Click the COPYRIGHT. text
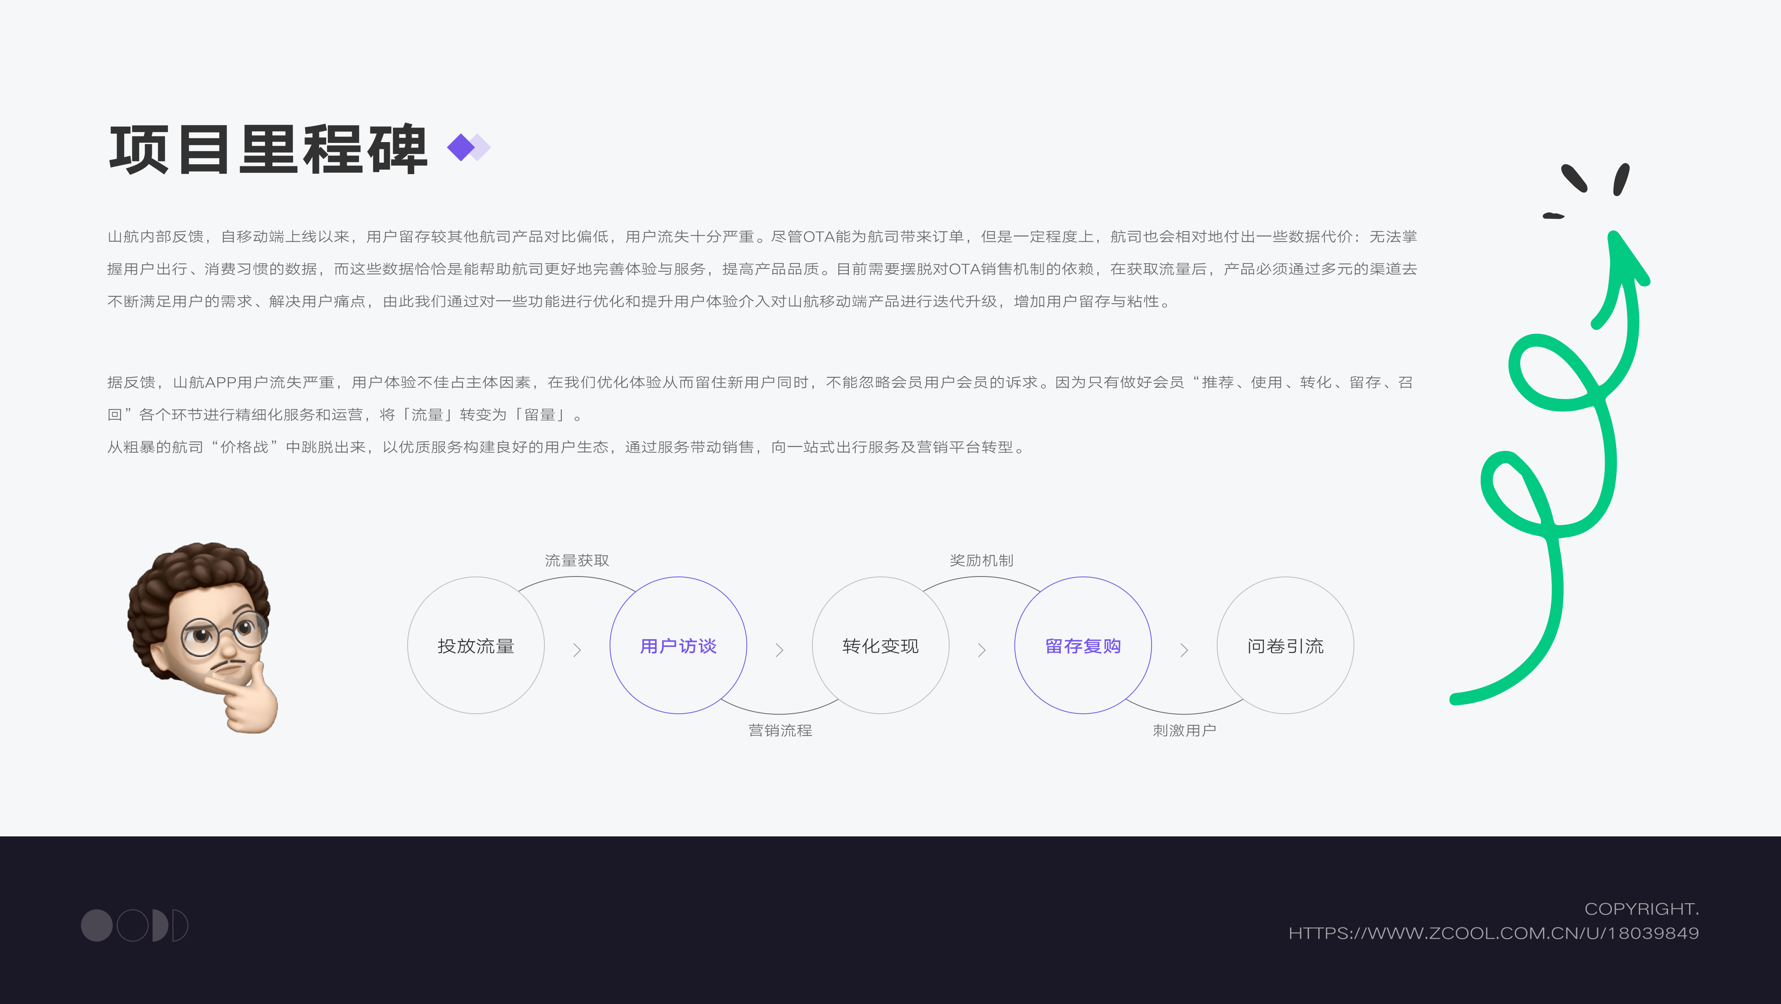This screenshot has width=1781, height=1004. (x=1641, y=908)
